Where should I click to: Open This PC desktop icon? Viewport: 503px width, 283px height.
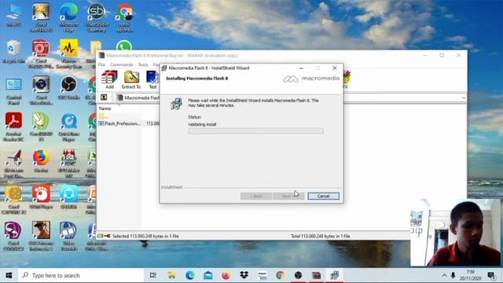click(13, 16)
